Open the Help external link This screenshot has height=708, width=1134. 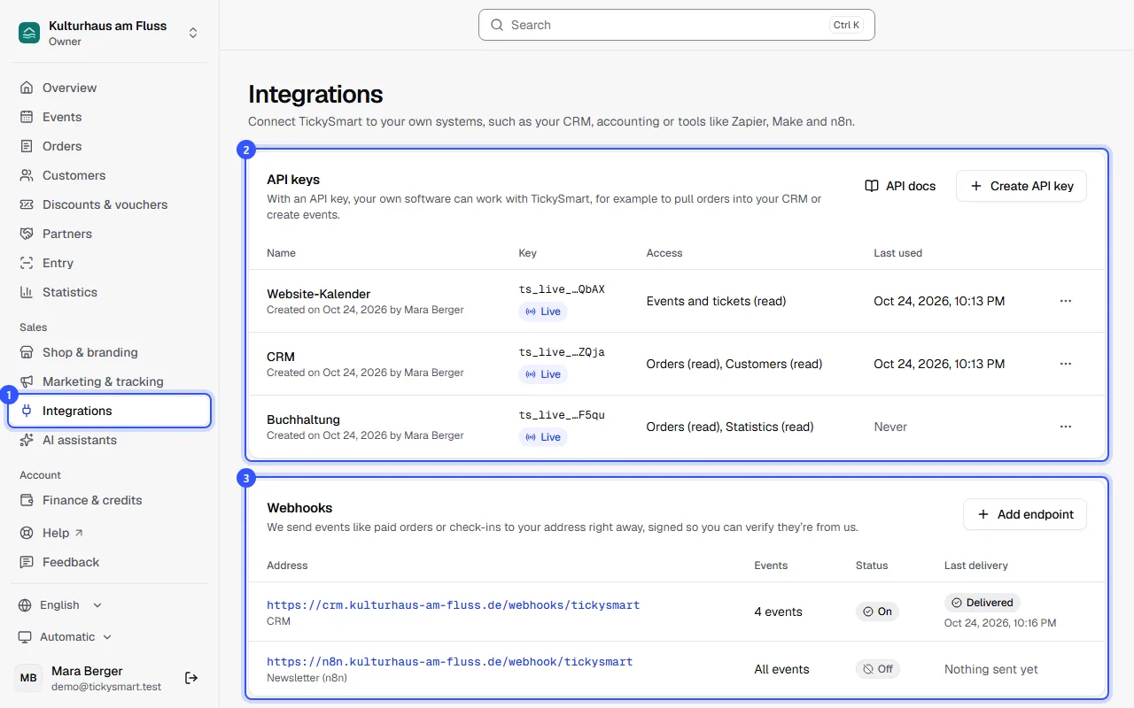click(x=110, y=533)
